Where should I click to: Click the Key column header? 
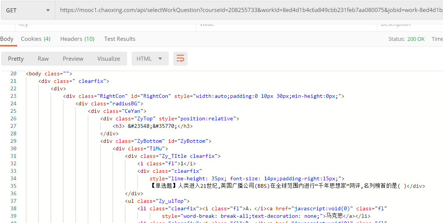23,24
